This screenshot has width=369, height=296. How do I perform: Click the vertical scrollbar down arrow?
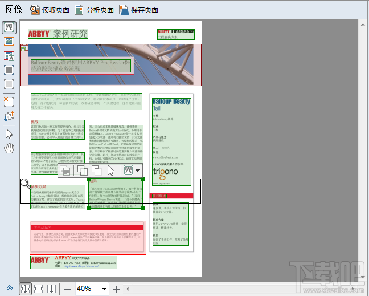point(363,277)
